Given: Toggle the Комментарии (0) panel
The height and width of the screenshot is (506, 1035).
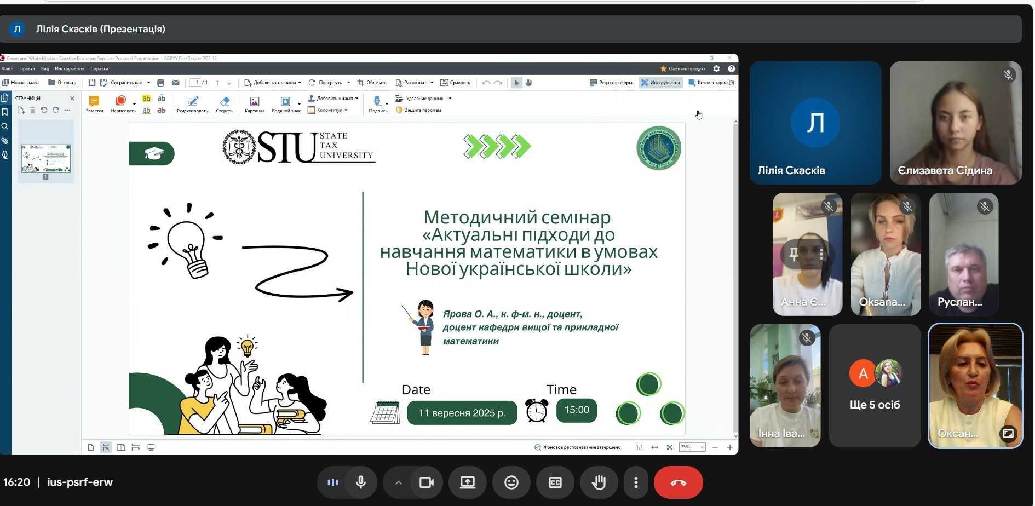Looking at the screenshot, I should click(x=711, y=83).
